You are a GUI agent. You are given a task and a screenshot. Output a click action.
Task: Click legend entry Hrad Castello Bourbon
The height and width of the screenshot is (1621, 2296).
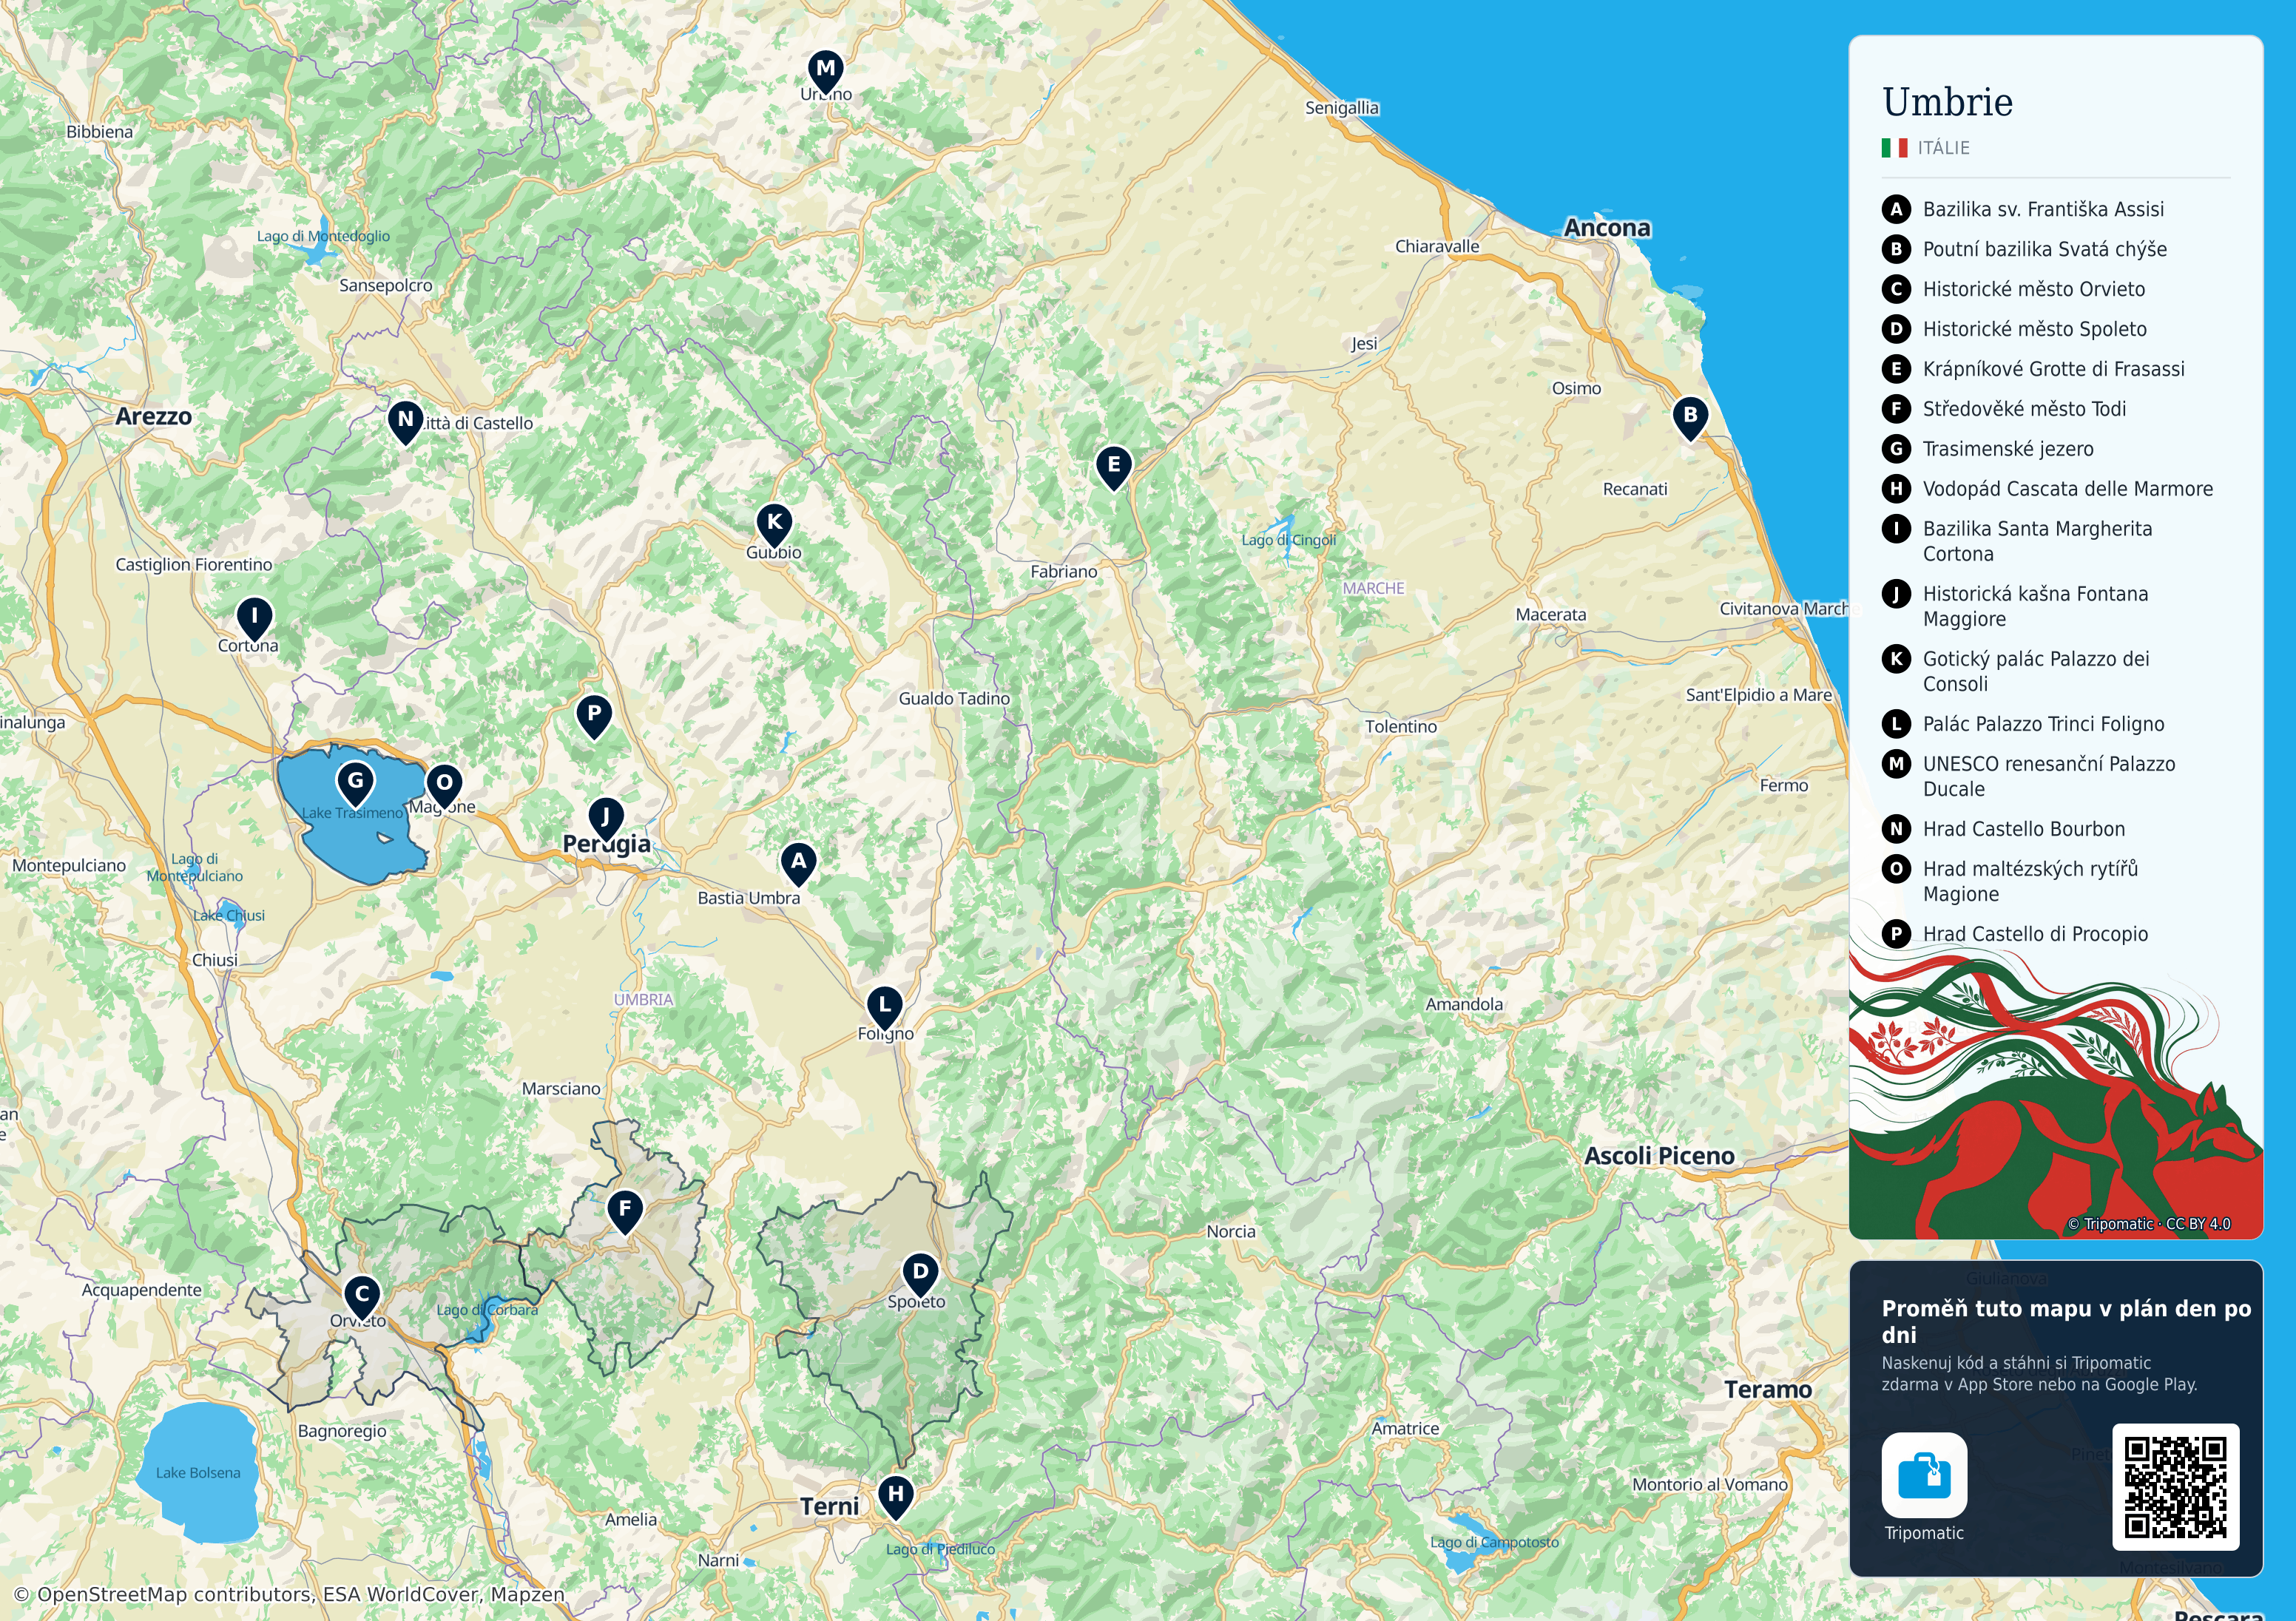pos(2004,829)
